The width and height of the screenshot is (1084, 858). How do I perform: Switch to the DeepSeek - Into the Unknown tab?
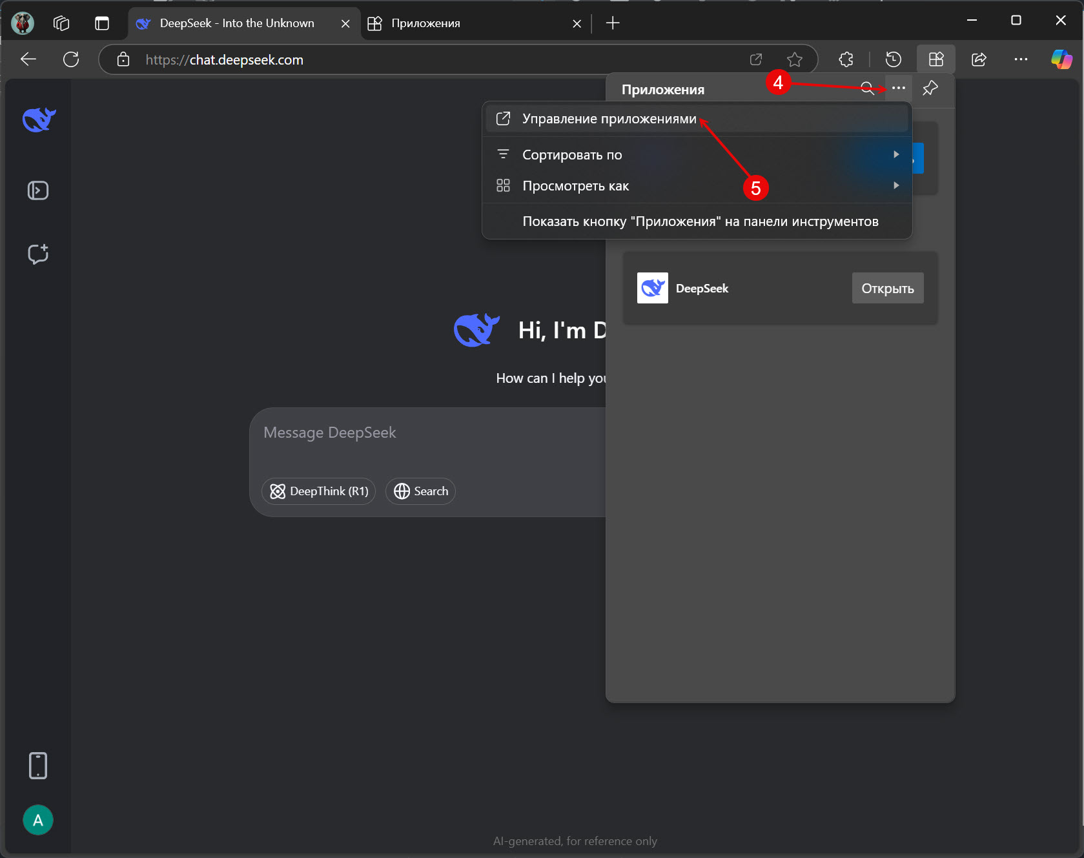[x=237, y=23]
